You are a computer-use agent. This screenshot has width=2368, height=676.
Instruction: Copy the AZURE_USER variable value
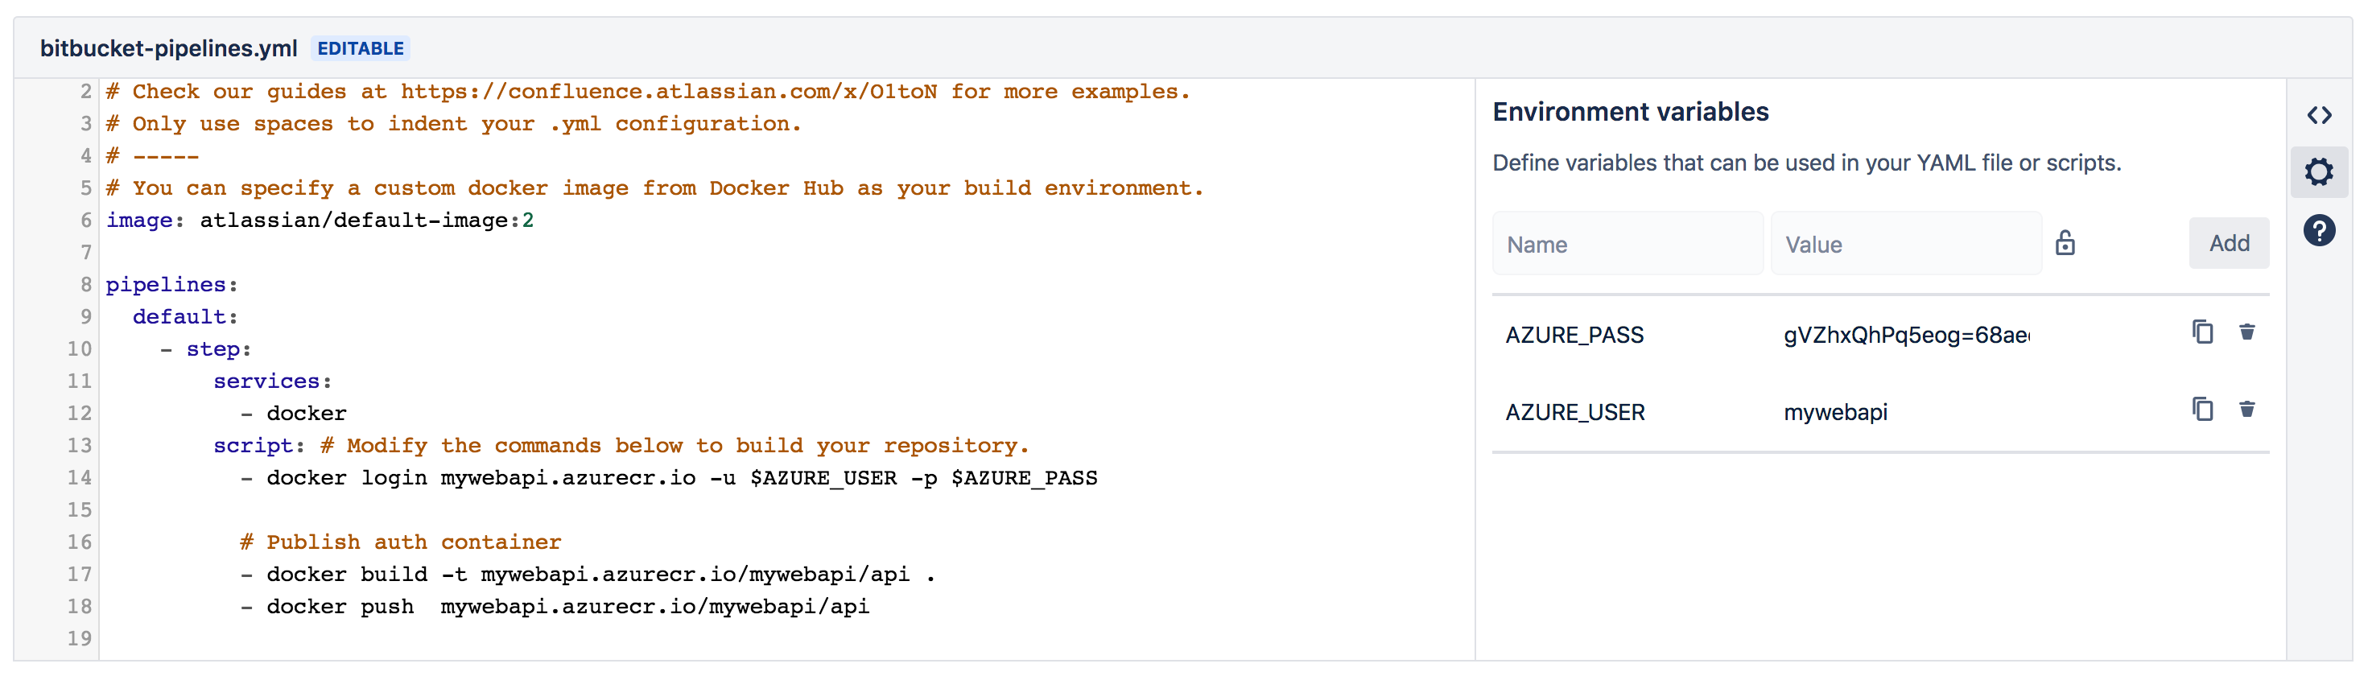click(2201, 410)
